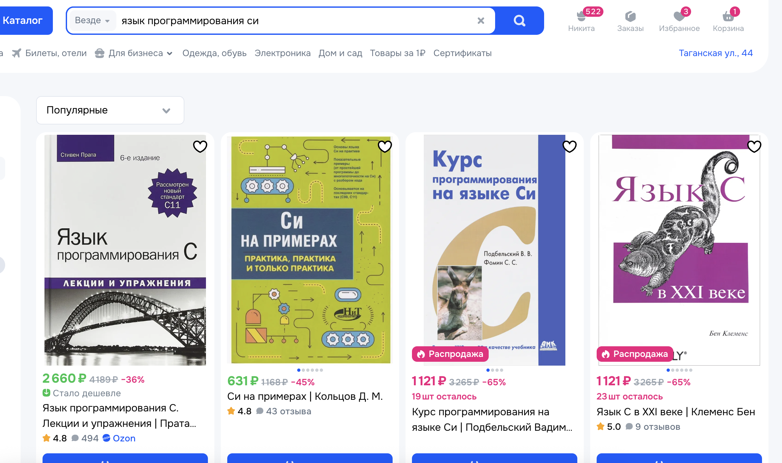Open title link Си на примерах | Кольцов Д. М.
Screen dimensions: 782x463
click(305, 396)
